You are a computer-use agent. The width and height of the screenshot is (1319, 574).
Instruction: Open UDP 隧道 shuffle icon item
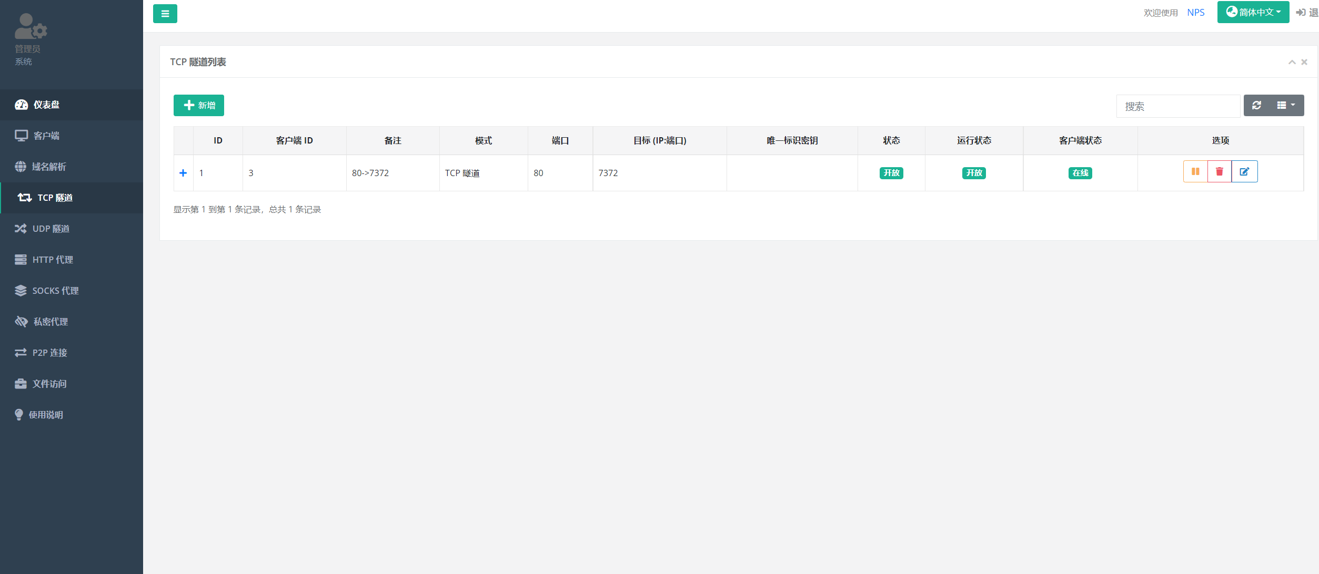(x=51, y=229)
